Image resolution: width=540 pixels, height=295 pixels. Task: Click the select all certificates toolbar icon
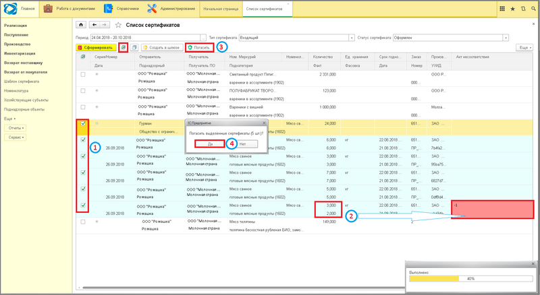pos(123,47)
